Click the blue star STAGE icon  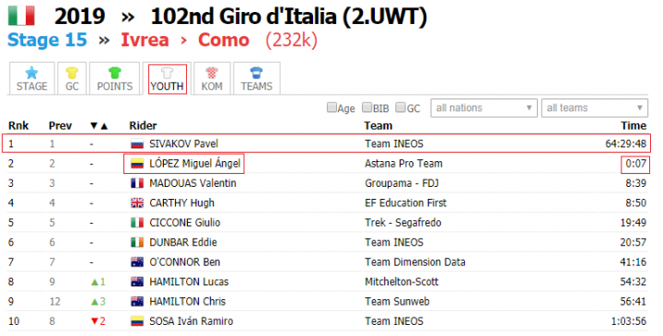(31, 73)
